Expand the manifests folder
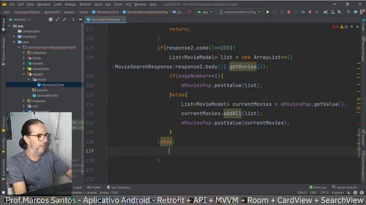366x205 pixels. (x=14, y=36)
